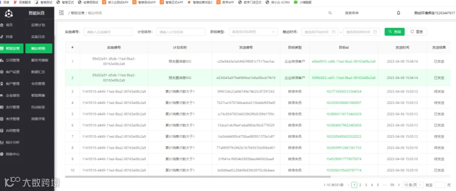The width and height of the screenshot is (456, 191).
Task: Jump to last page 59
Action: [x=392, y=185]
